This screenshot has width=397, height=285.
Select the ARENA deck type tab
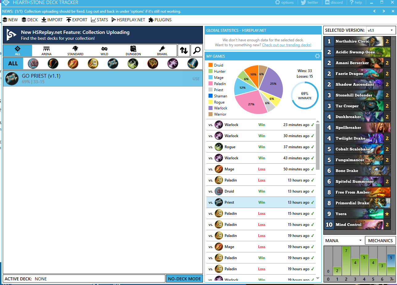[47, 51]
